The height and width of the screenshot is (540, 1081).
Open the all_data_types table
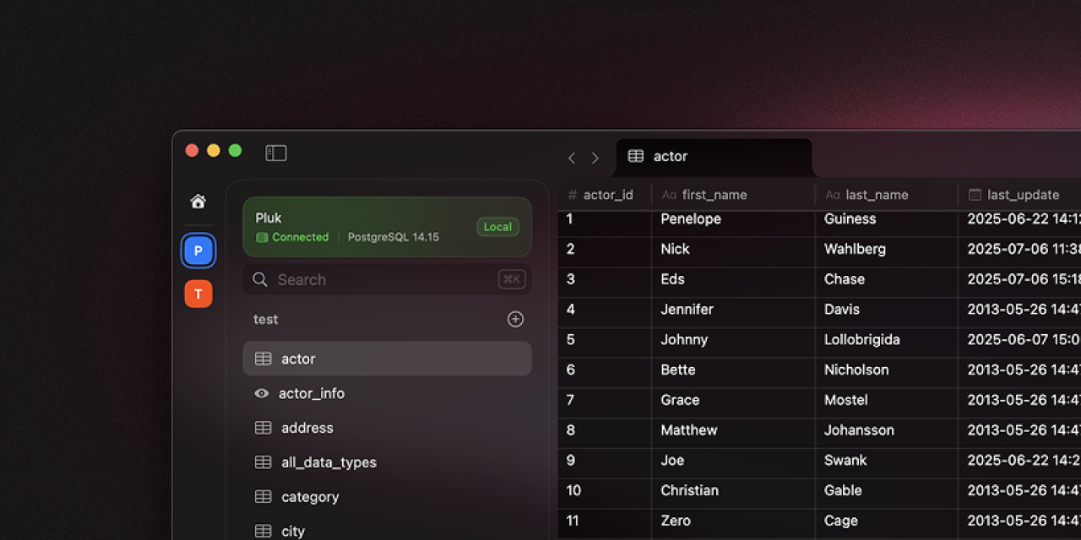387,462
